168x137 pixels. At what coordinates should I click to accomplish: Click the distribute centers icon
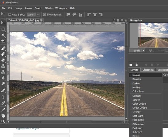coord(95,14)
